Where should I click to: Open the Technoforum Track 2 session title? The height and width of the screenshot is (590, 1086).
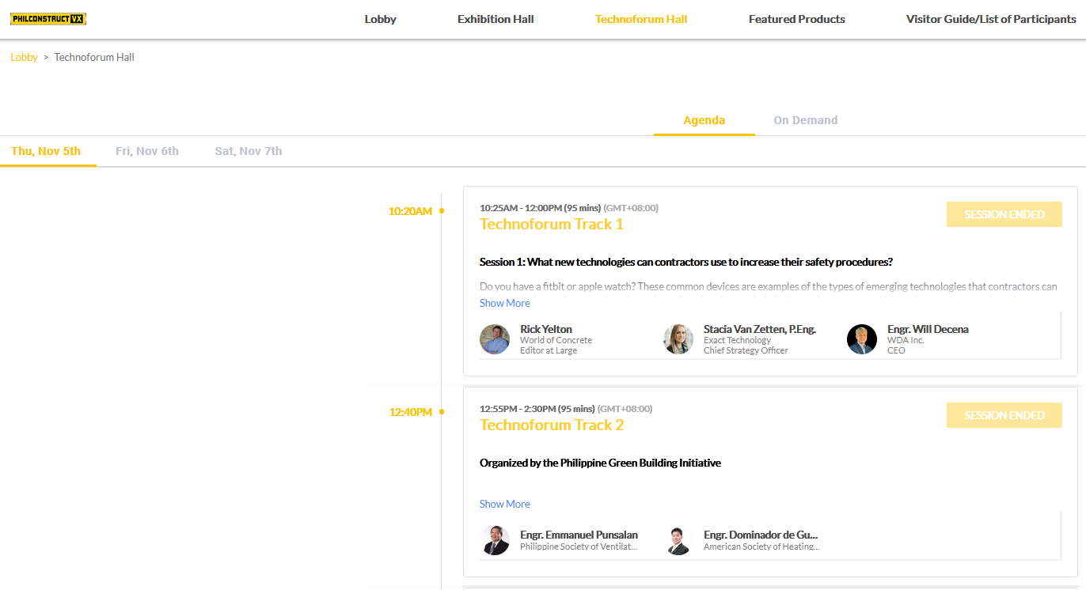click(552, 425)
